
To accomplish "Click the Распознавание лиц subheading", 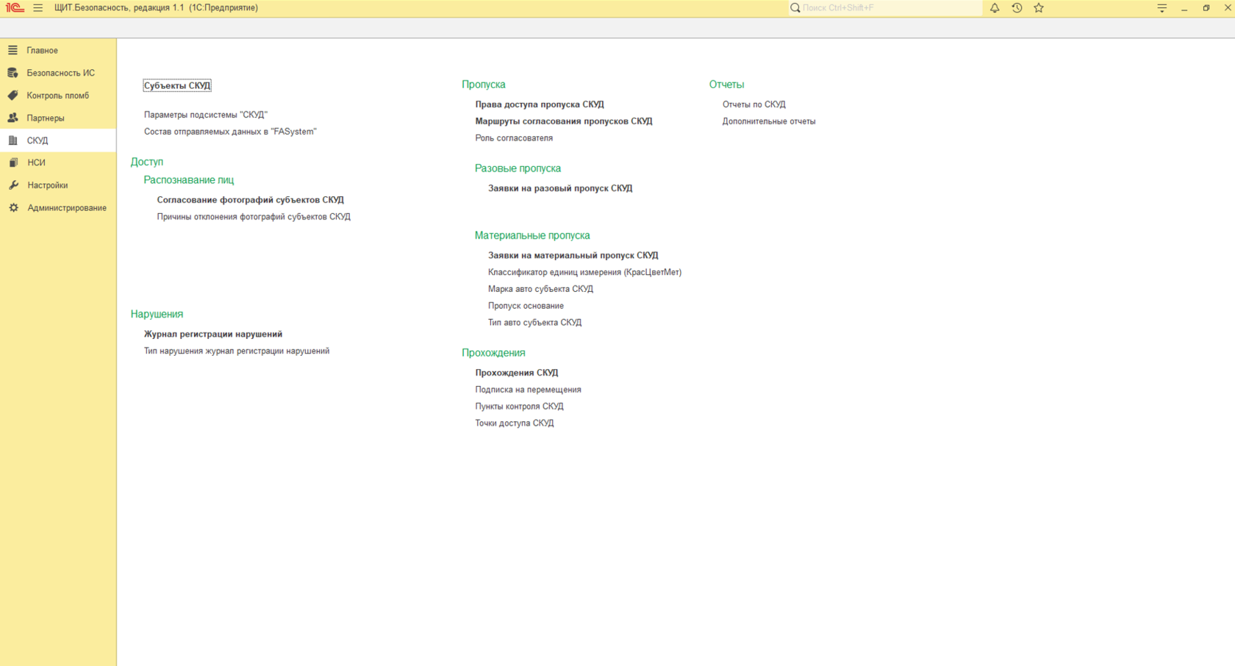I will 189,180.
